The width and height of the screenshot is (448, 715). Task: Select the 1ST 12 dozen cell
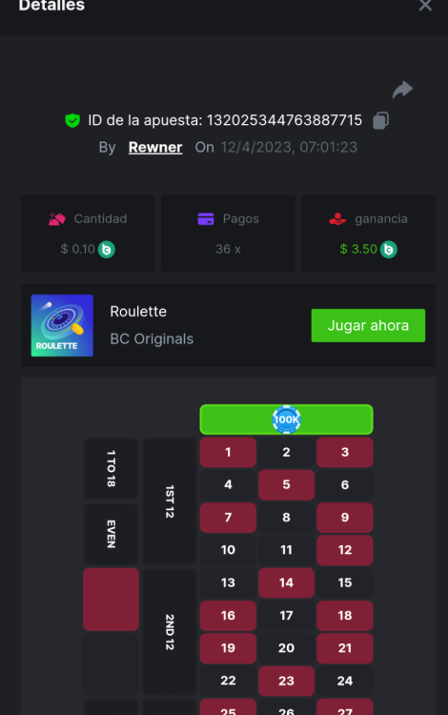coord(170,501)
